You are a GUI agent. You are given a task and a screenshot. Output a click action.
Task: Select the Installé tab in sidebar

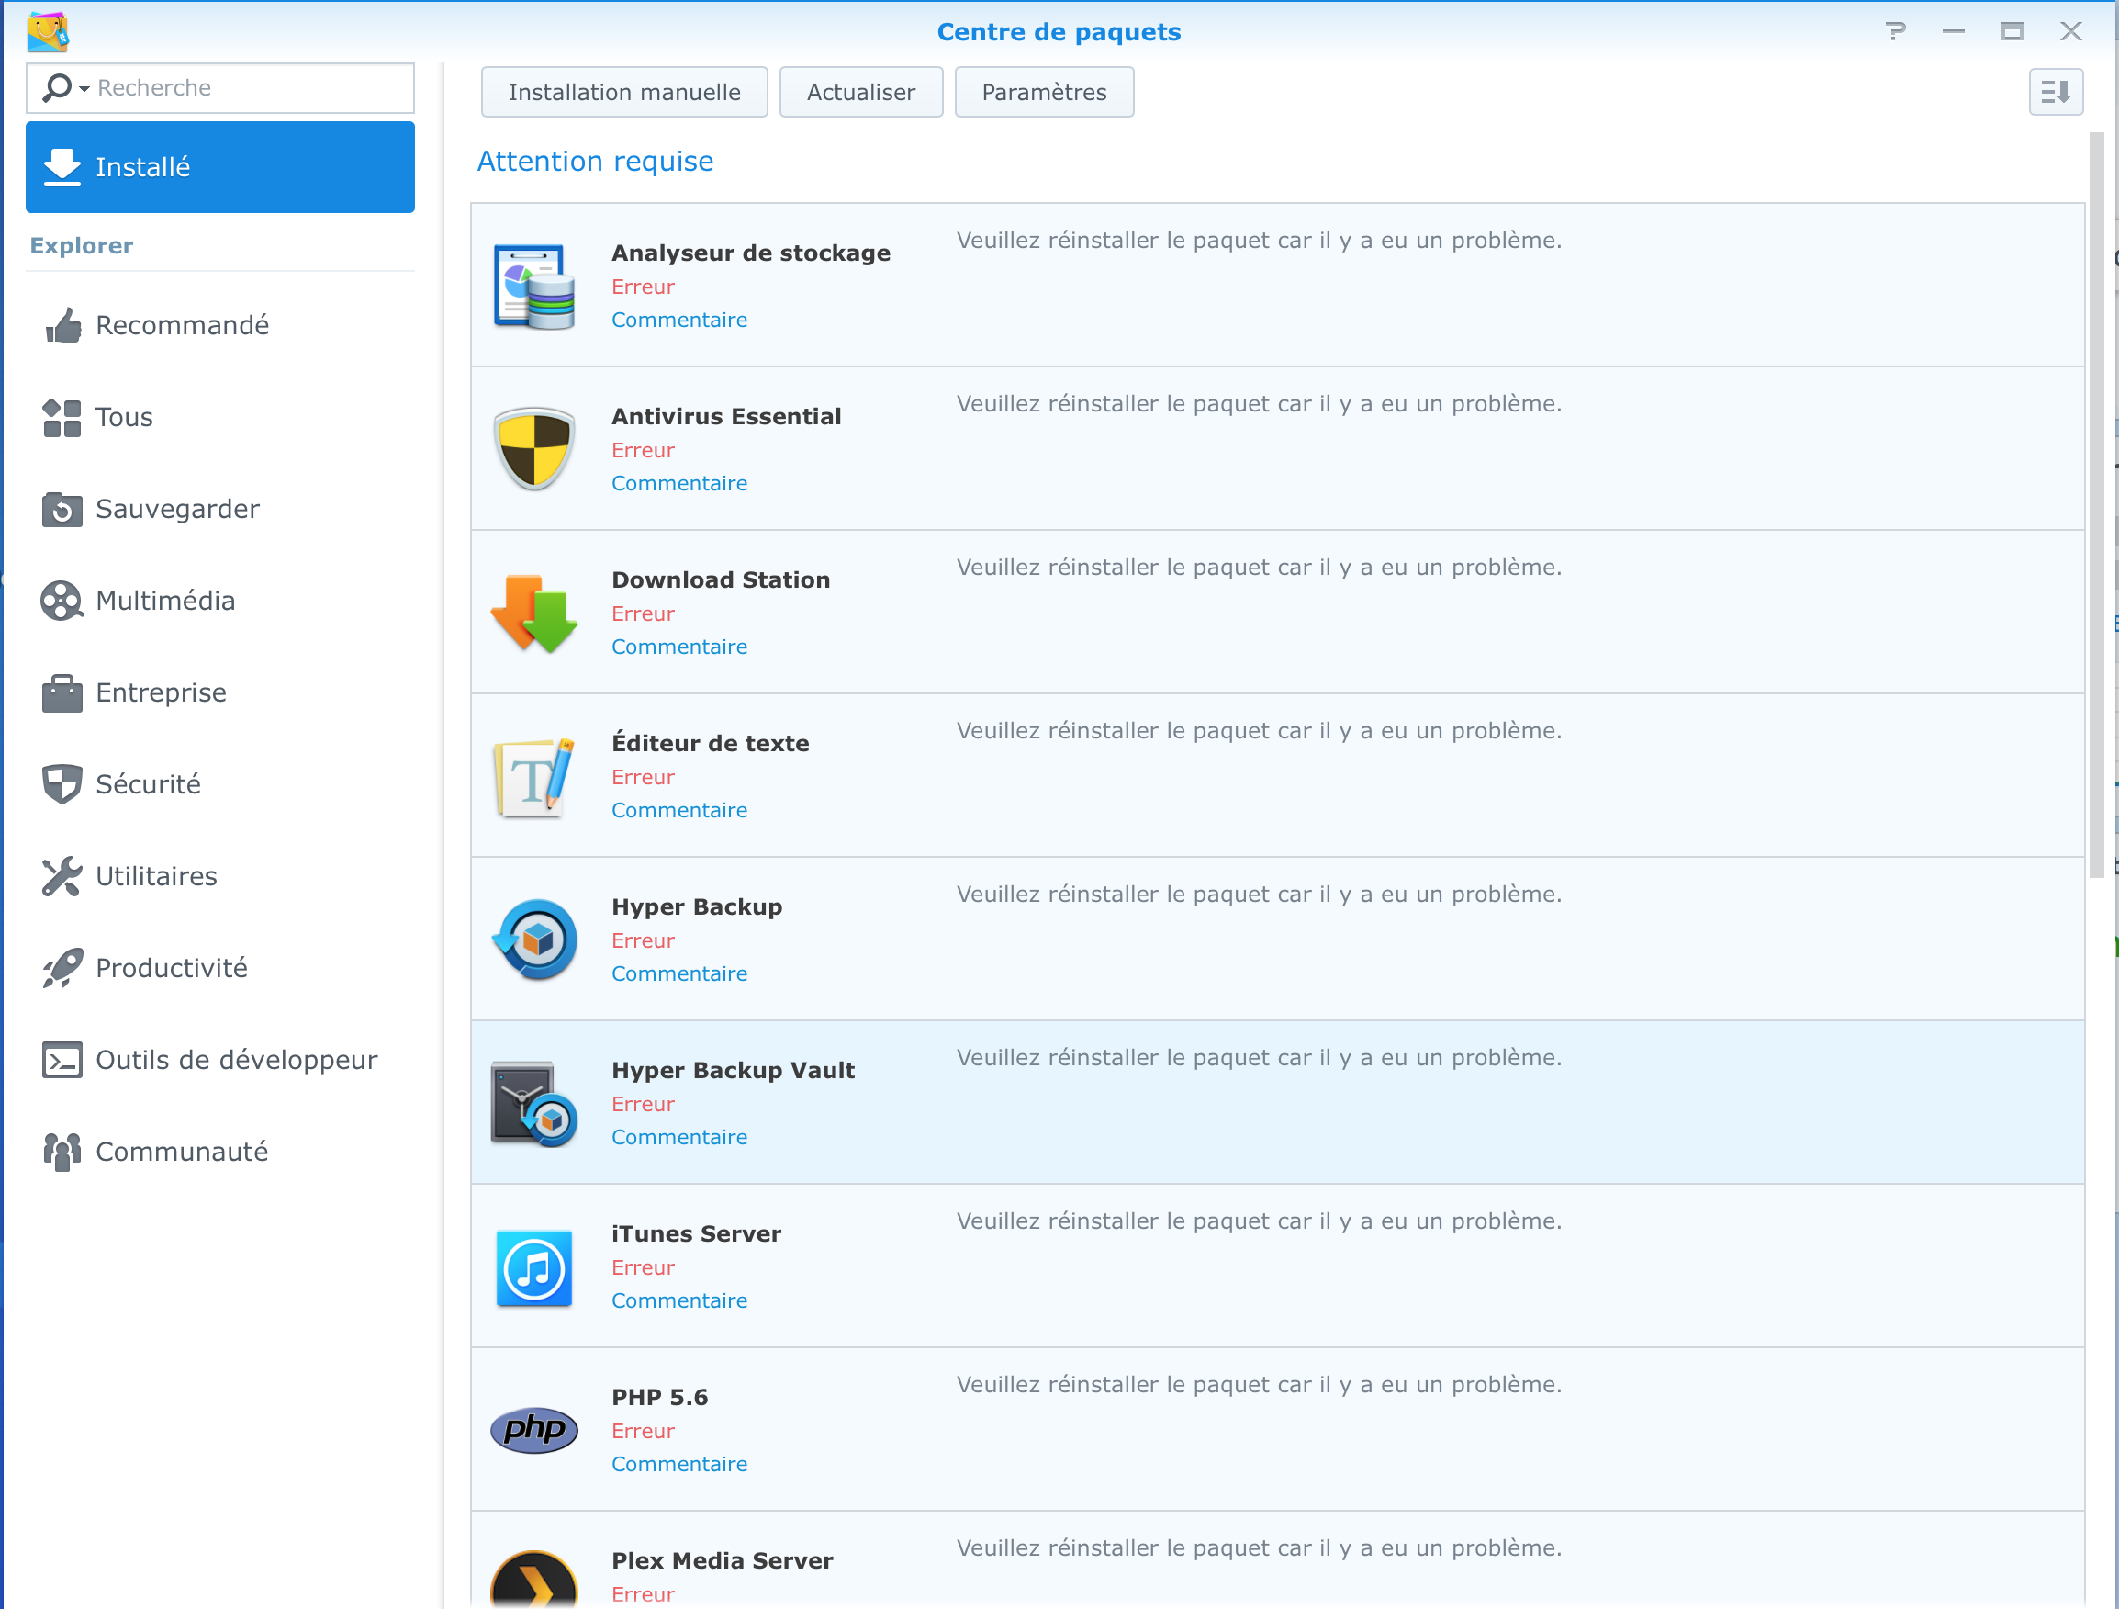(220, 167)
